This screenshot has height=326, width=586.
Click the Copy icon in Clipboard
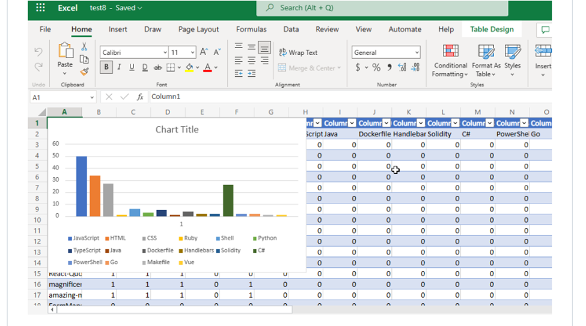[84, 59]
